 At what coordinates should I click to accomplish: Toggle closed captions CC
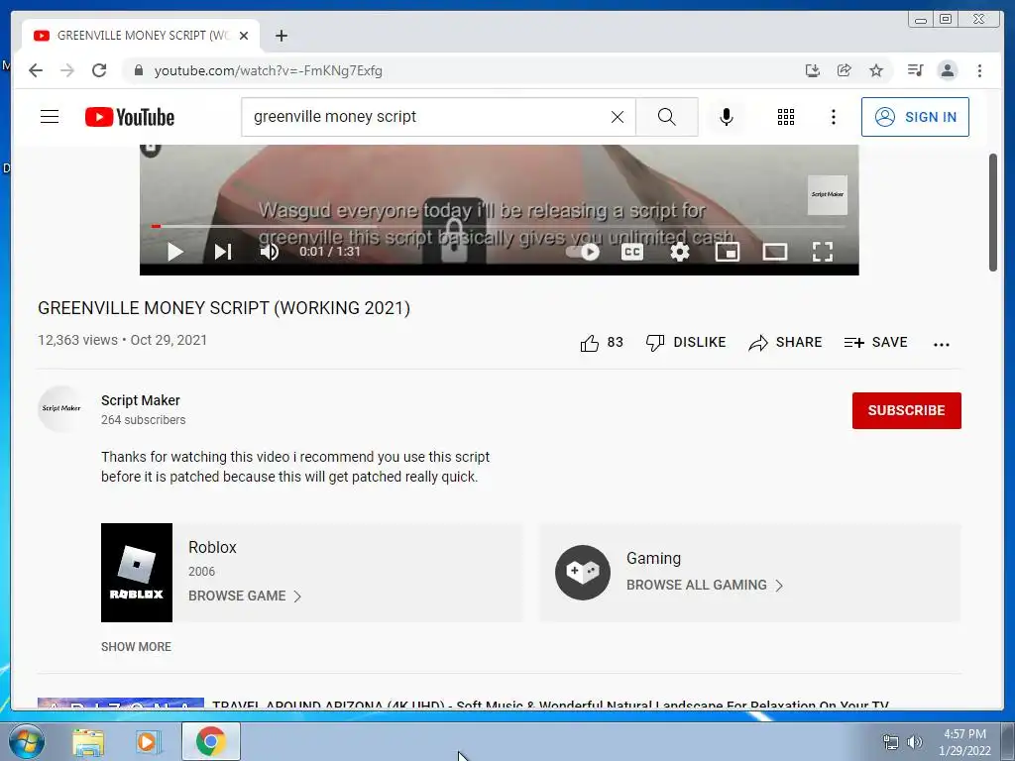[631, 251]
